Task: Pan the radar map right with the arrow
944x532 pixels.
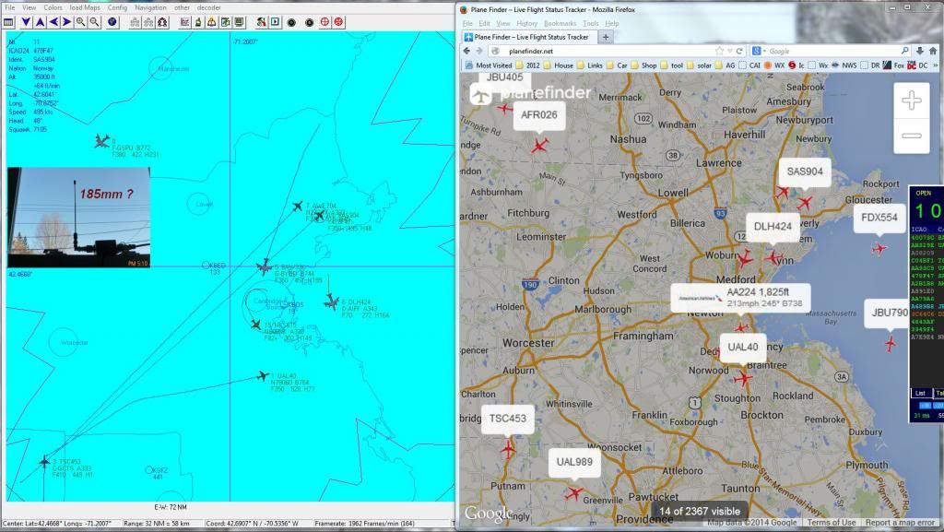Action: coord(66,22)
